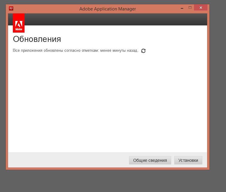226x192 pixels.
Task: Maximize the Adobe Application Manager window
Action: [x=190, y=8]
